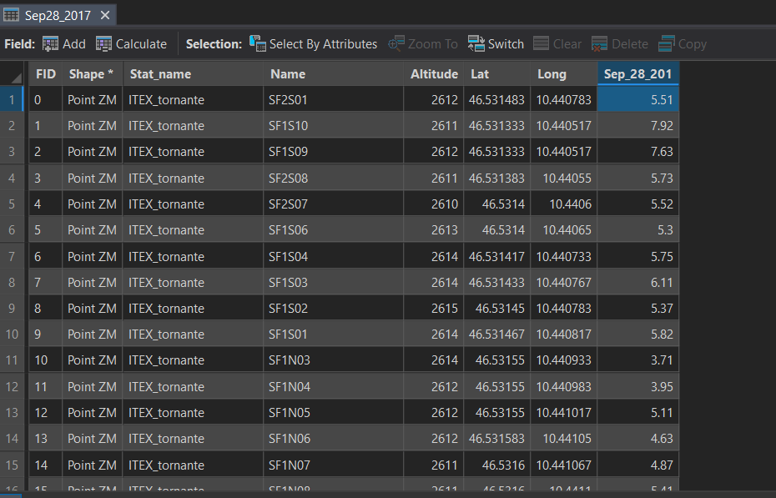Switch the current selection
Screen dimensions: 776x498
coord(496,43)
